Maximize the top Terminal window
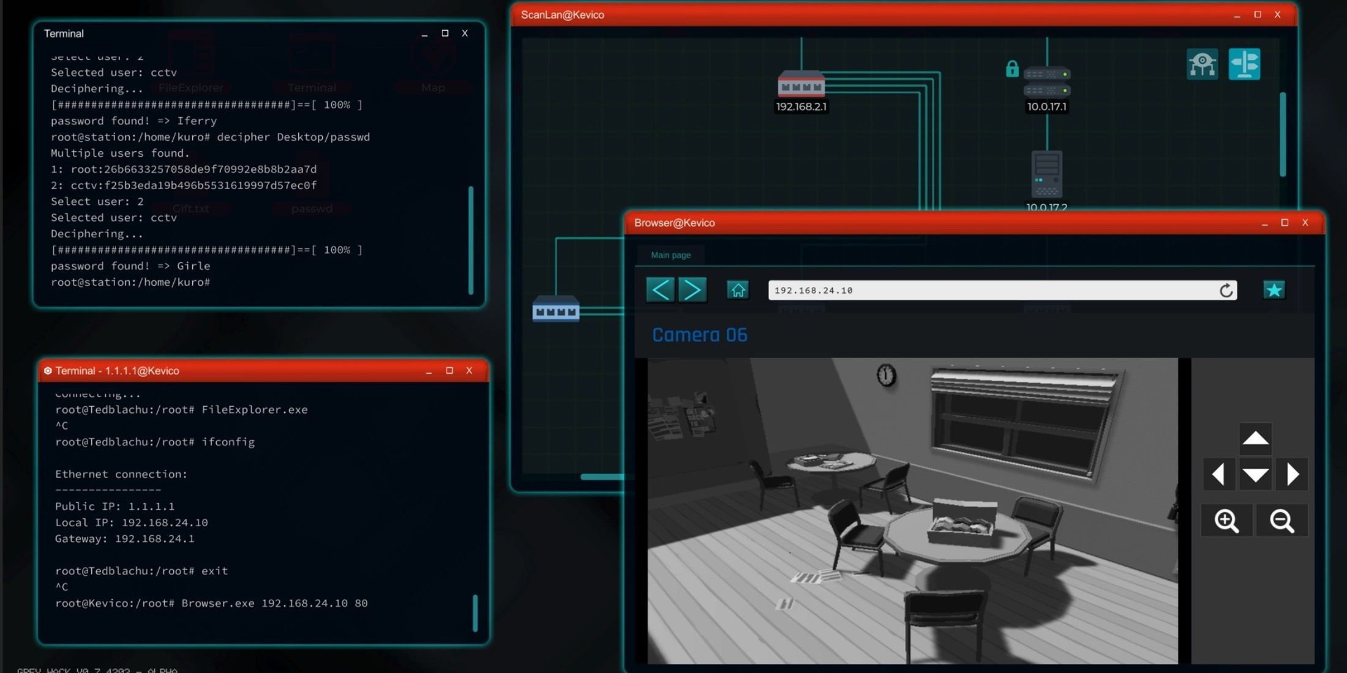 (445, 33)
